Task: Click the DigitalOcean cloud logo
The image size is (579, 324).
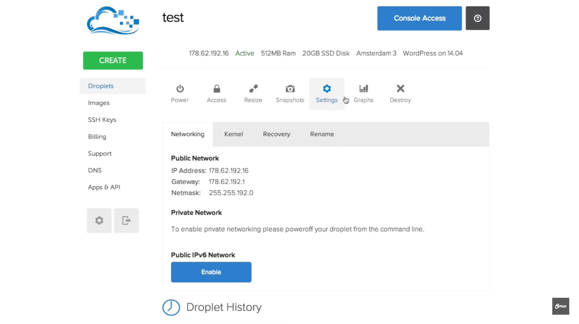Action: (x=113, y=20)
